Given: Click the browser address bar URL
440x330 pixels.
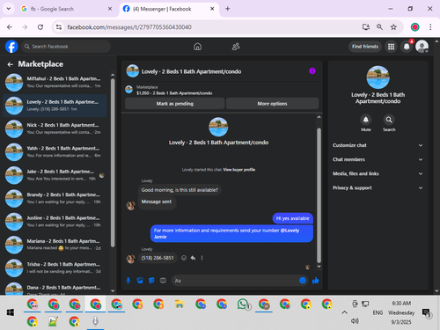Looking at the screenshot, I should (x=129, y=27).
